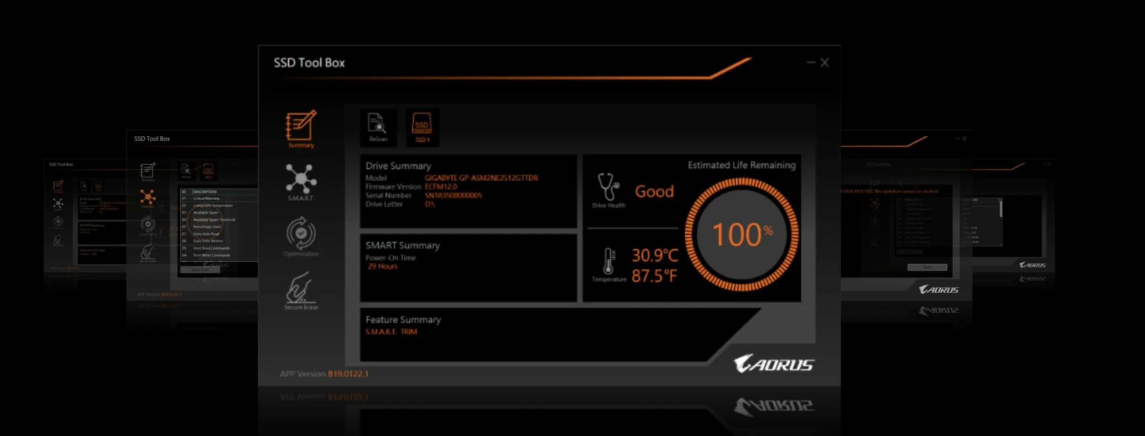Select the Available Spare Threshold row

point(219,220)
